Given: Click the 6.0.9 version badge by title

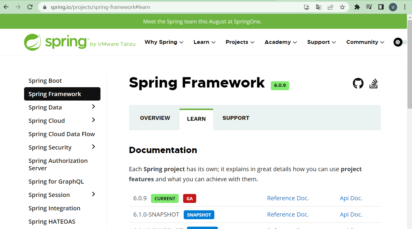Looking at the screenshot, I should click(x=280, y=85).
